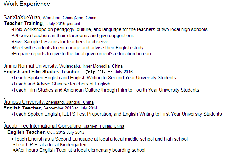Click the Hold workshops on pedagogy bullet
The height and width of the screenshot is (153, 228).
110,29
